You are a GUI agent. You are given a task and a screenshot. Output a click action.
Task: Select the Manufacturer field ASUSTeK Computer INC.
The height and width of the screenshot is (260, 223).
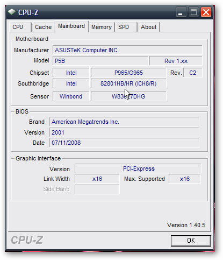click(127, 50)
